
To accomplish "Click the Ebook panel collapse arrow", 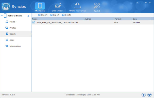I will tap(31, 34).
